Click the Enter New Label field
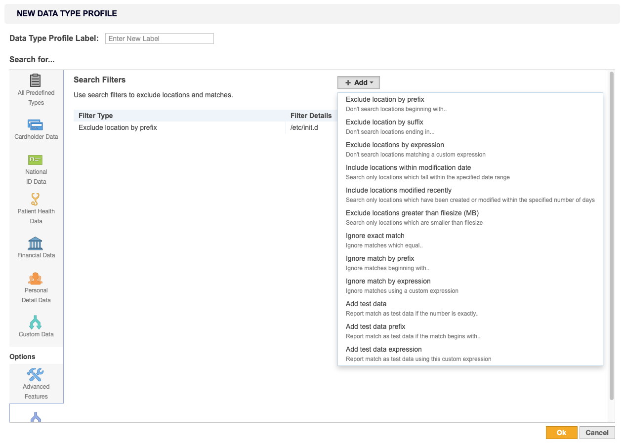The width and height of the screenshot is (624, 444). point(159,38)
